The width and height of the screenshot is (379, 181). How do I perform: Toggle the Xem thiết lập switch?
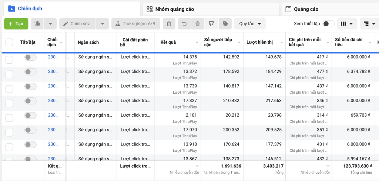click(x=328, y=24)
